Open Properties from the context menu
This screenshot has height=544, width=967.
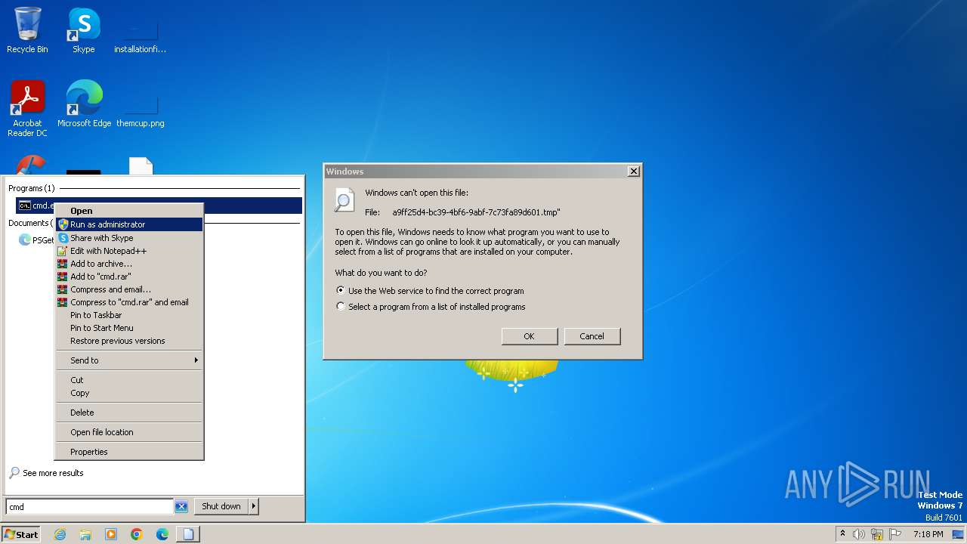129,452
